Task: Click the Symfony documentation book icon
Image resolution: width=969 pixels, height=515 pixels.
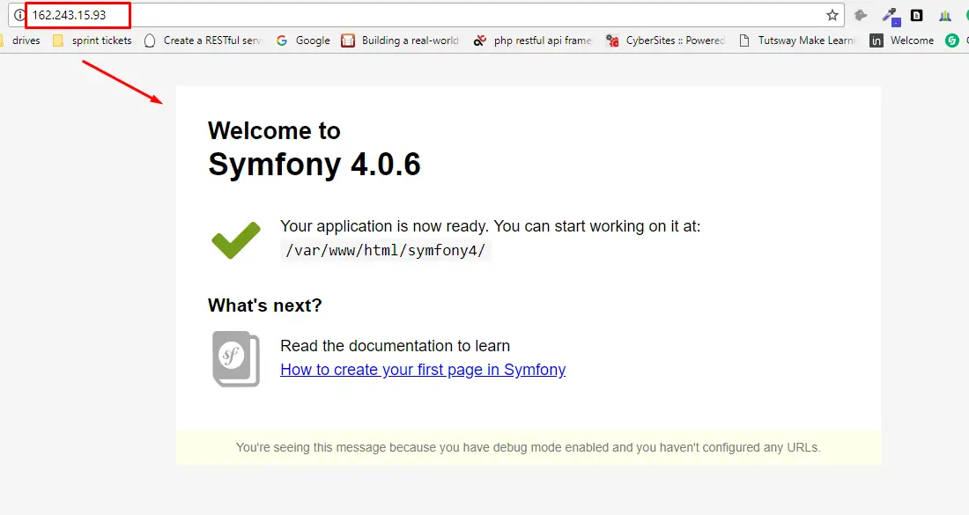Action: (236, 359)
